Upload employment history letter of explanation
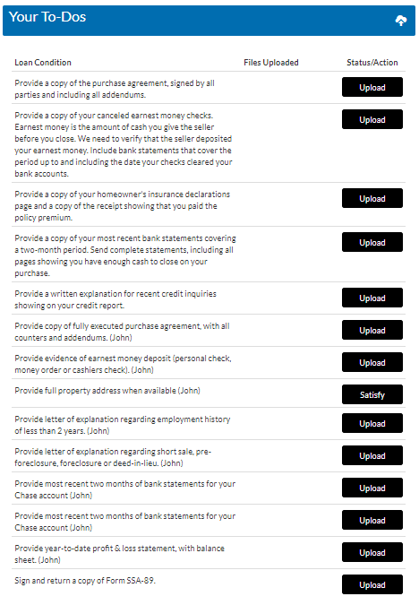The image size is (419, 605). pyautogui.click(x=372, y=423)
